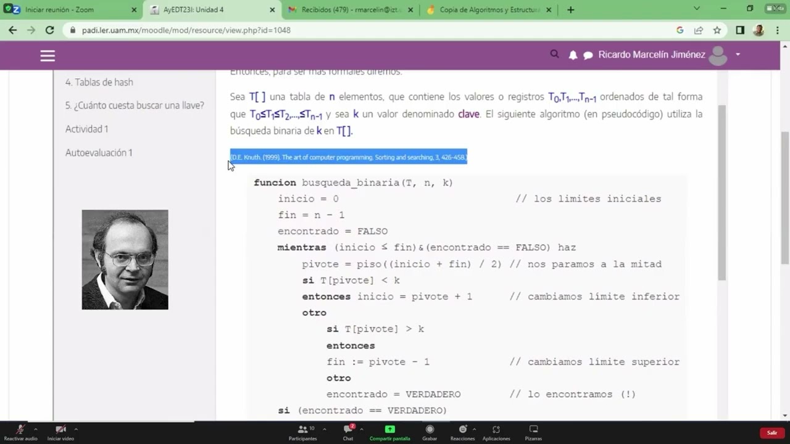
Task: Click the Google icon in the address bar
Action: pyautogui.click(x=680, y=30)
